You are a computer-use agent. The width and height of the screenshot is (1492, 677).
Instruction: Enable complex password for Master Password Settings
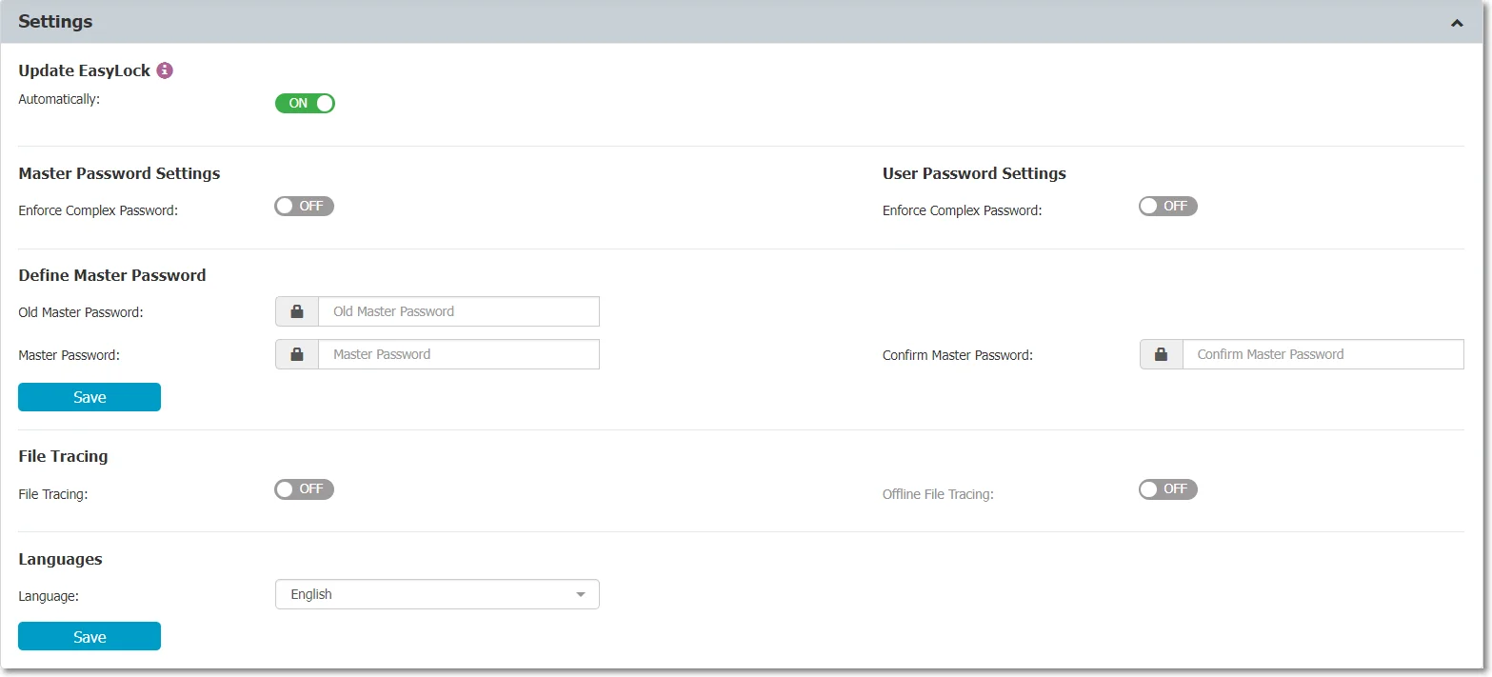pos(305,206)
